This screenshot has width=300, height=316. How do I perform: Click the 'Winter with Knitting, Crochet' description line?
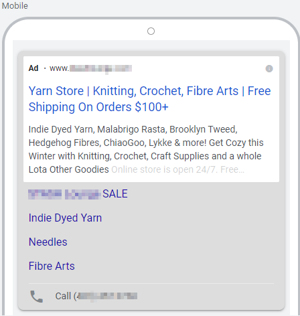[145, 156]
